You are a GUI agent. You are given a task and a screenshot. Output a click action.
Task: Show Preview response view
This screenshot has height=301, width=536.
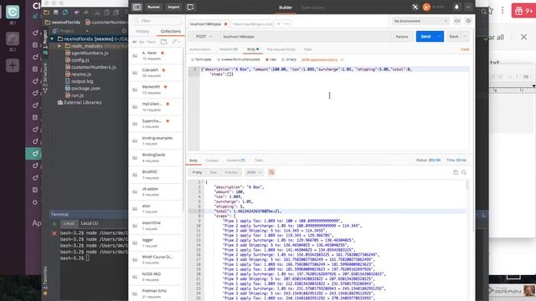point(231,172)
